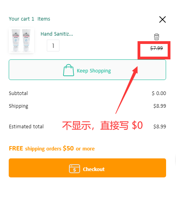
Task: Click the FREE shipping orders $50 banner
Action: coord(52,148)
